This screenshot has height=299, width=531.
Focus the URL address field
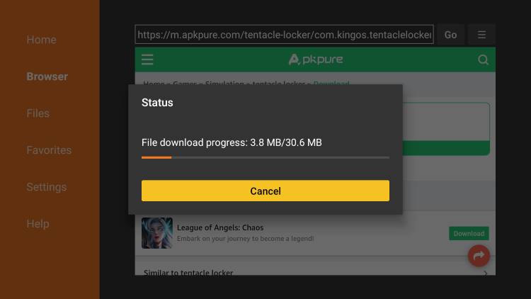(x=284, y=35)
